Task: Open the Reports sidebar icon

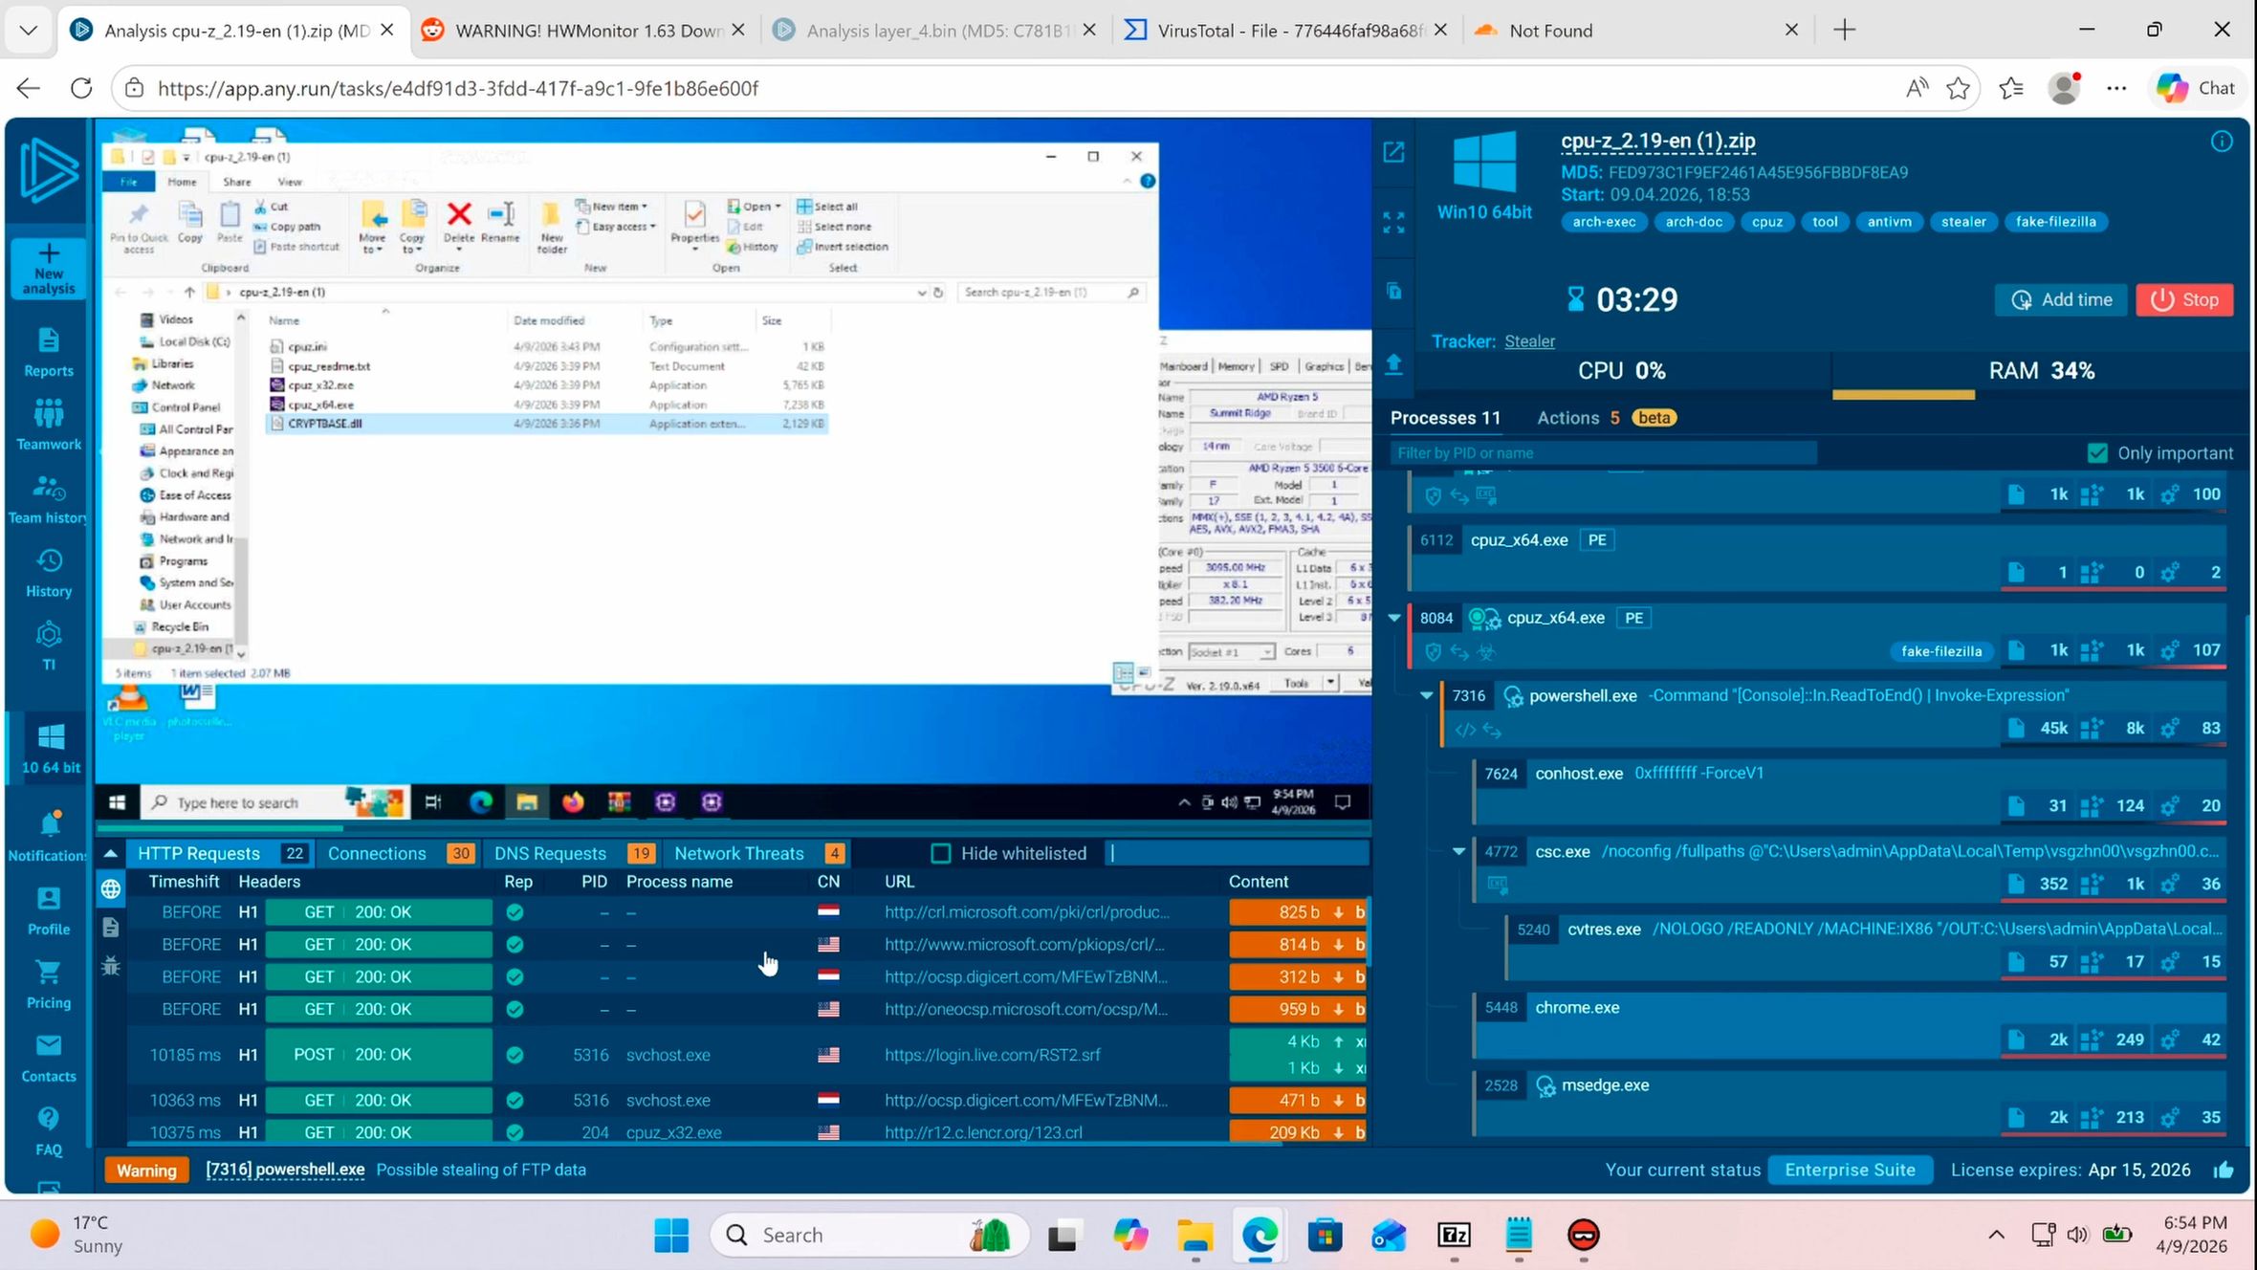Action: (49, 352)
